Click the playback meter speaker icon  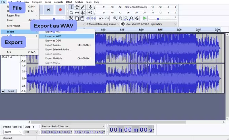(90, 12)
